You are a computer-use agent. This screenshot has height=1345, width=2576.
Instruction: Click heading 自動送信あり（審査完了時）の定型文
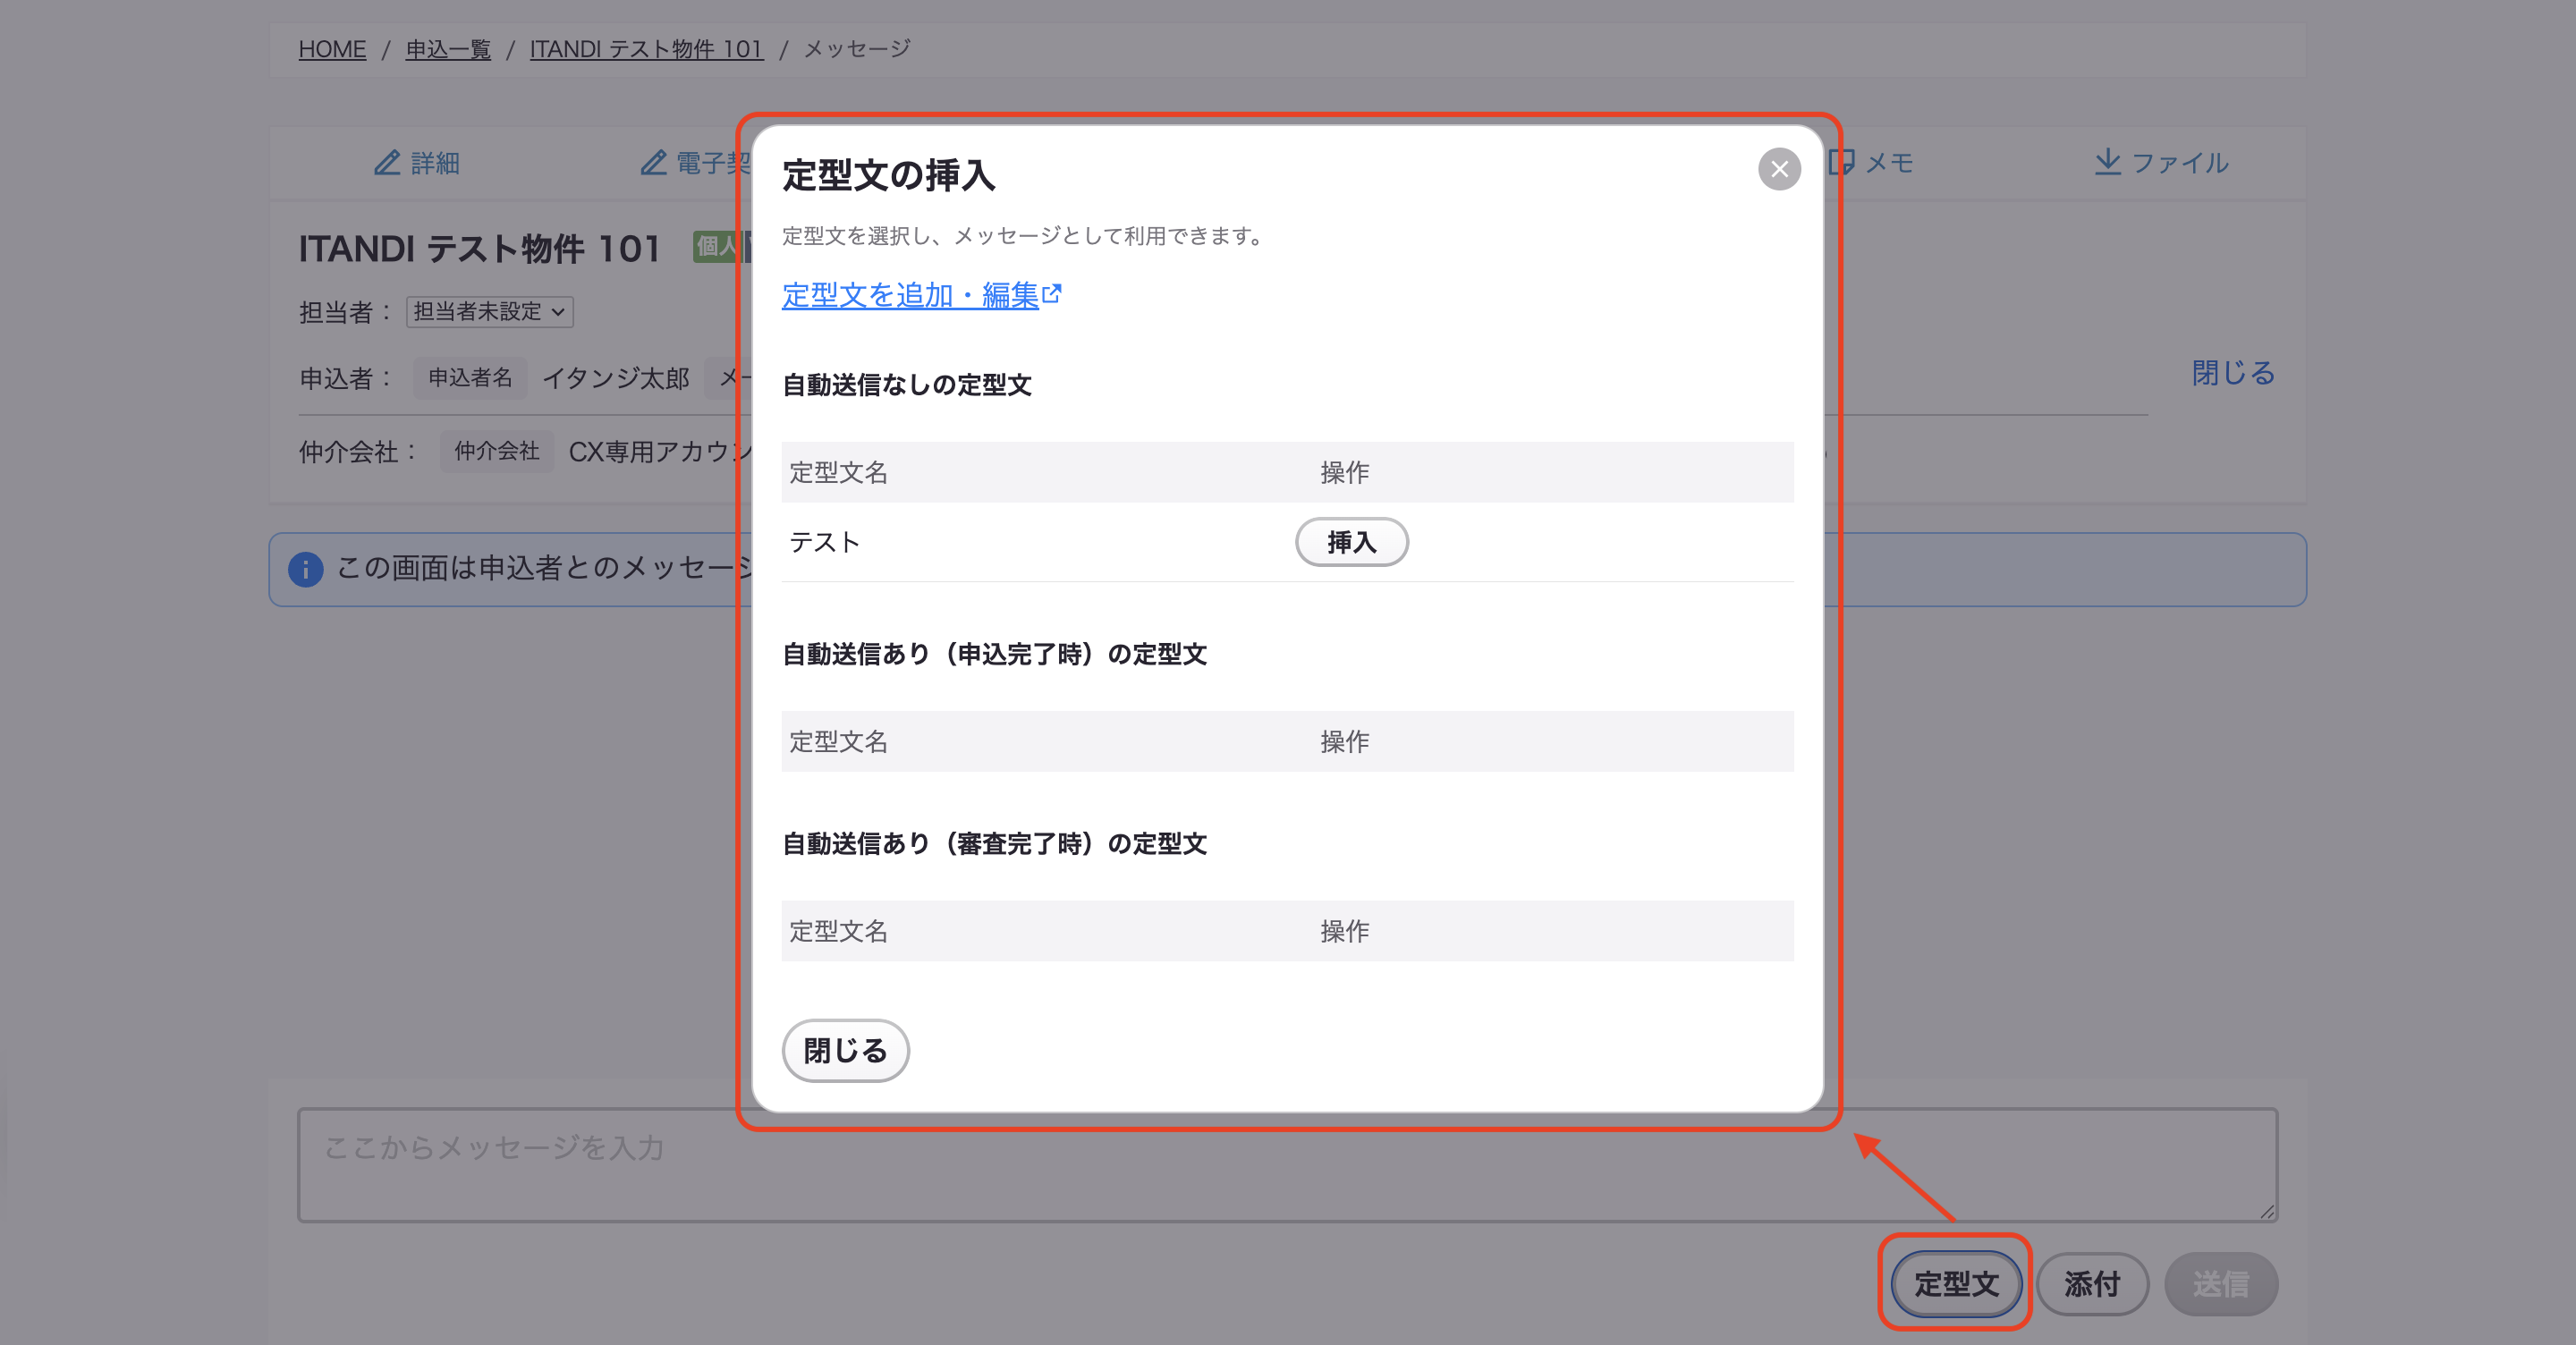tap(994, 844)
